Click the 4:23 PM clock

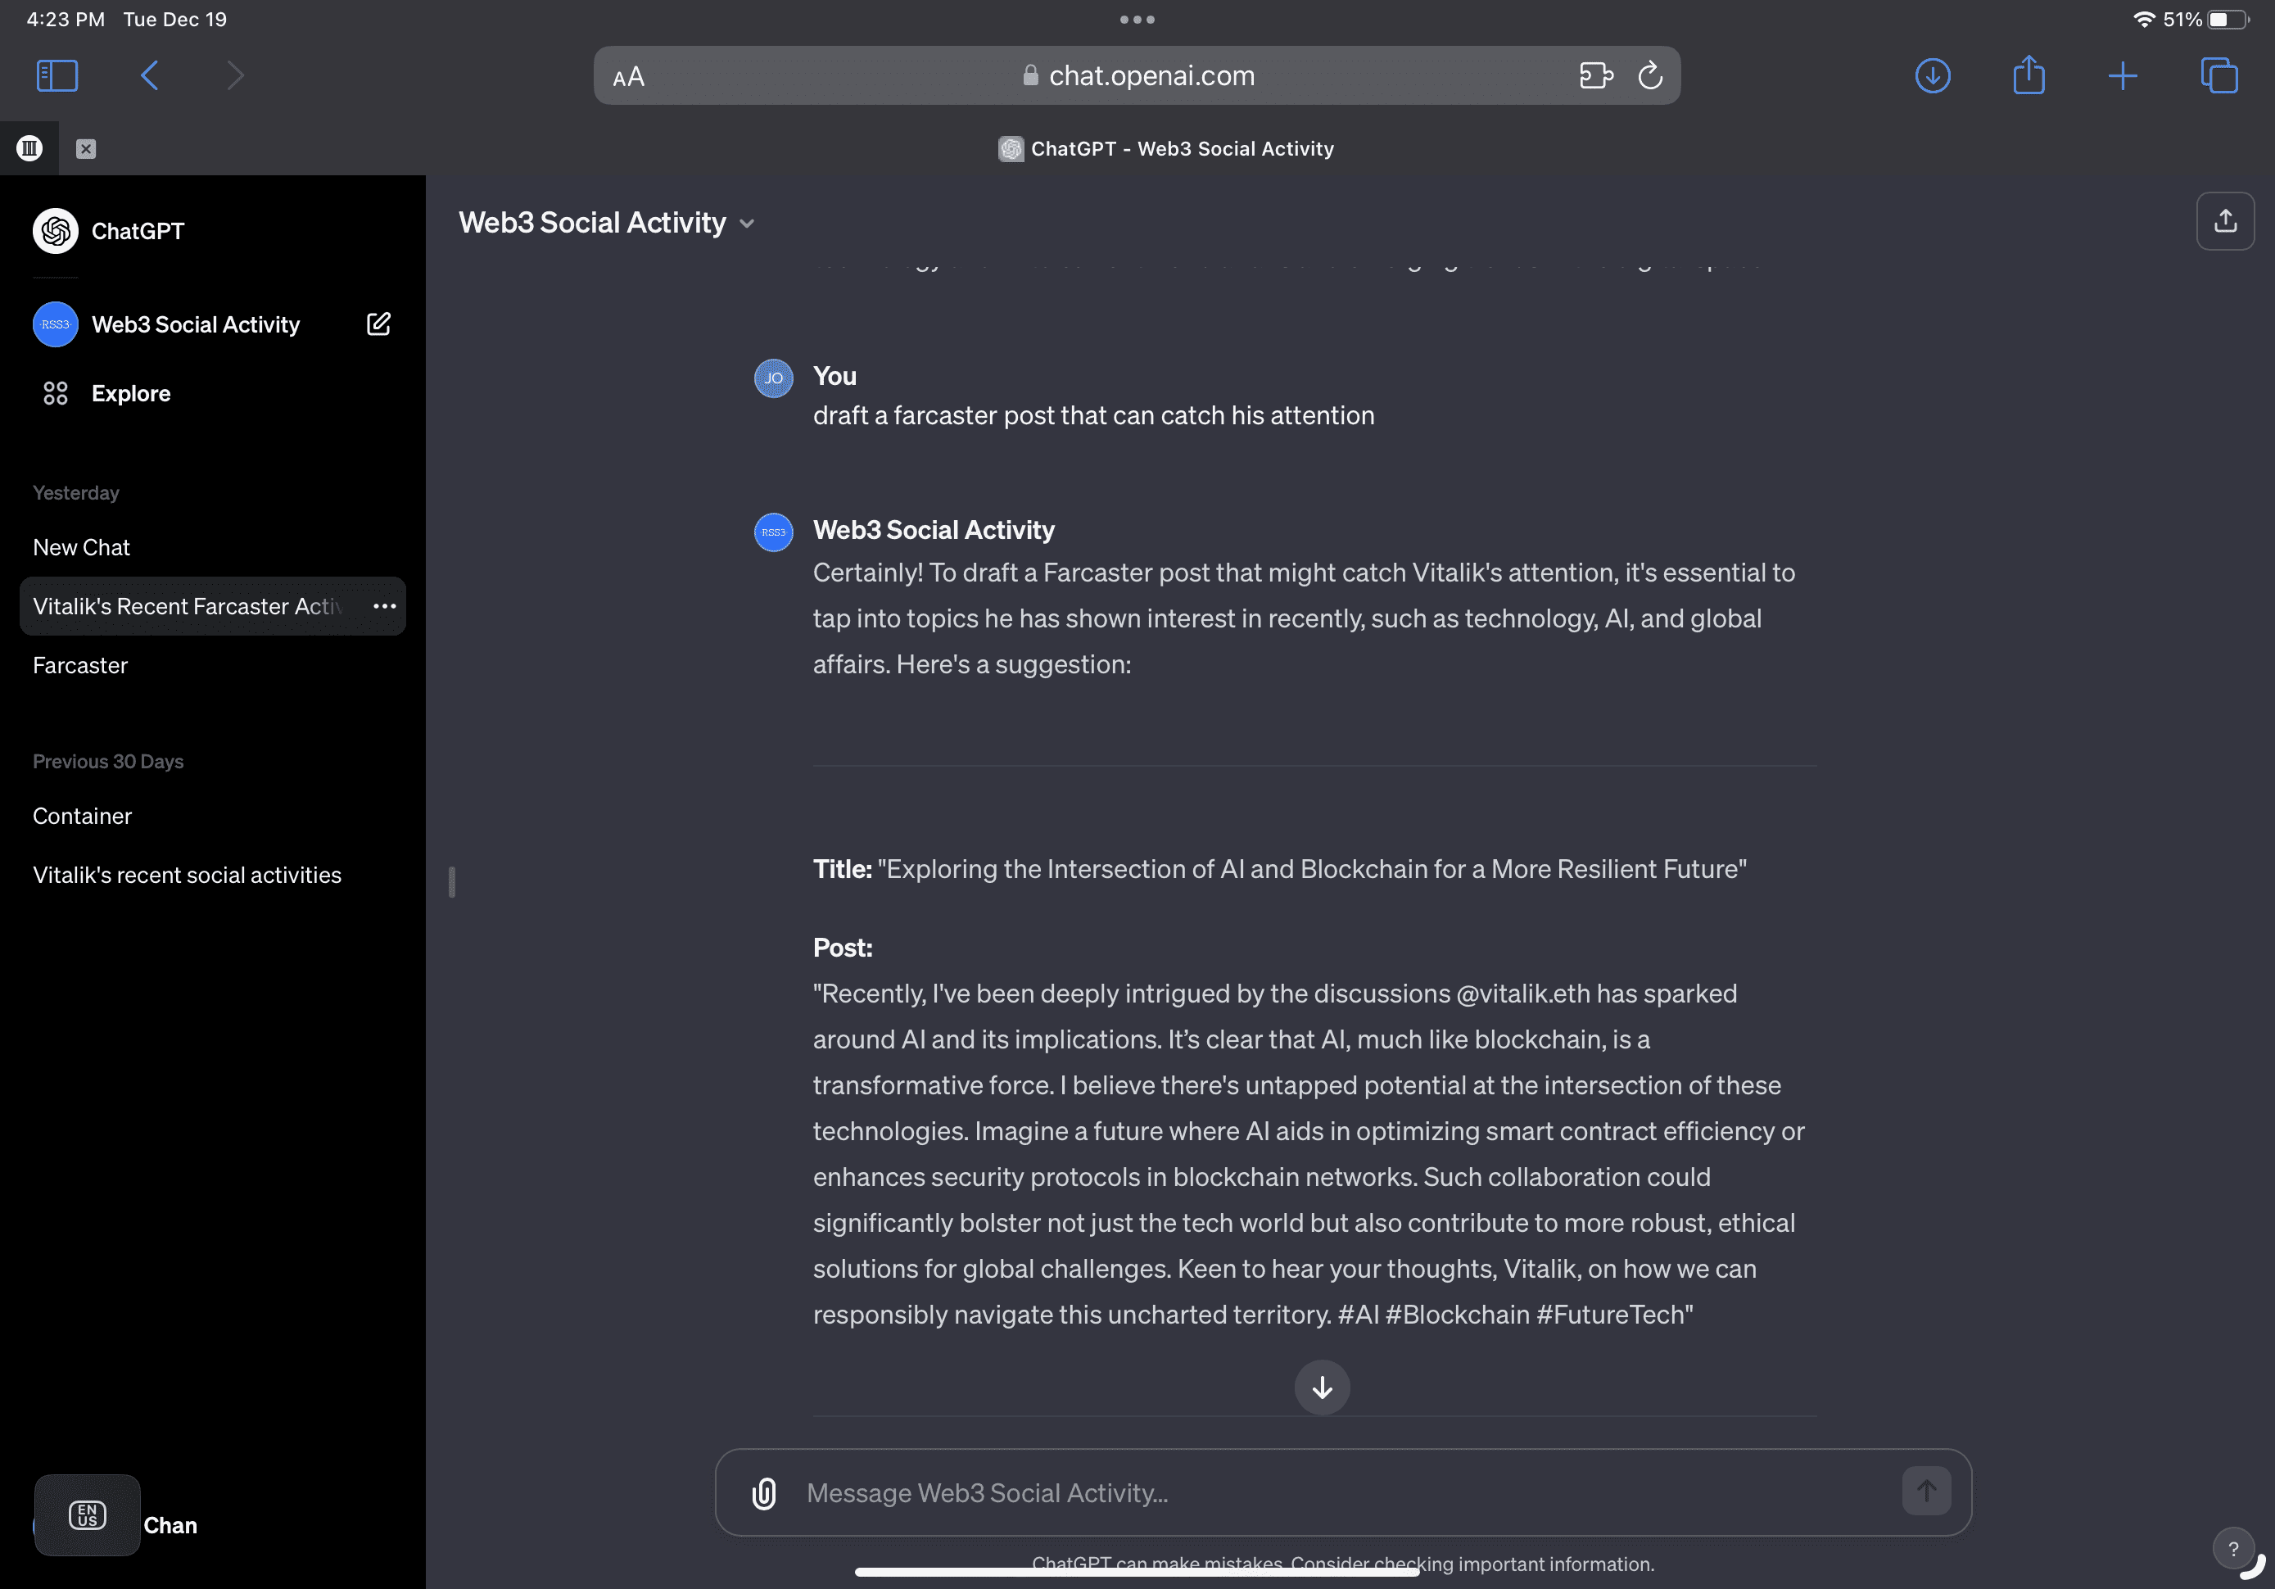66,20
